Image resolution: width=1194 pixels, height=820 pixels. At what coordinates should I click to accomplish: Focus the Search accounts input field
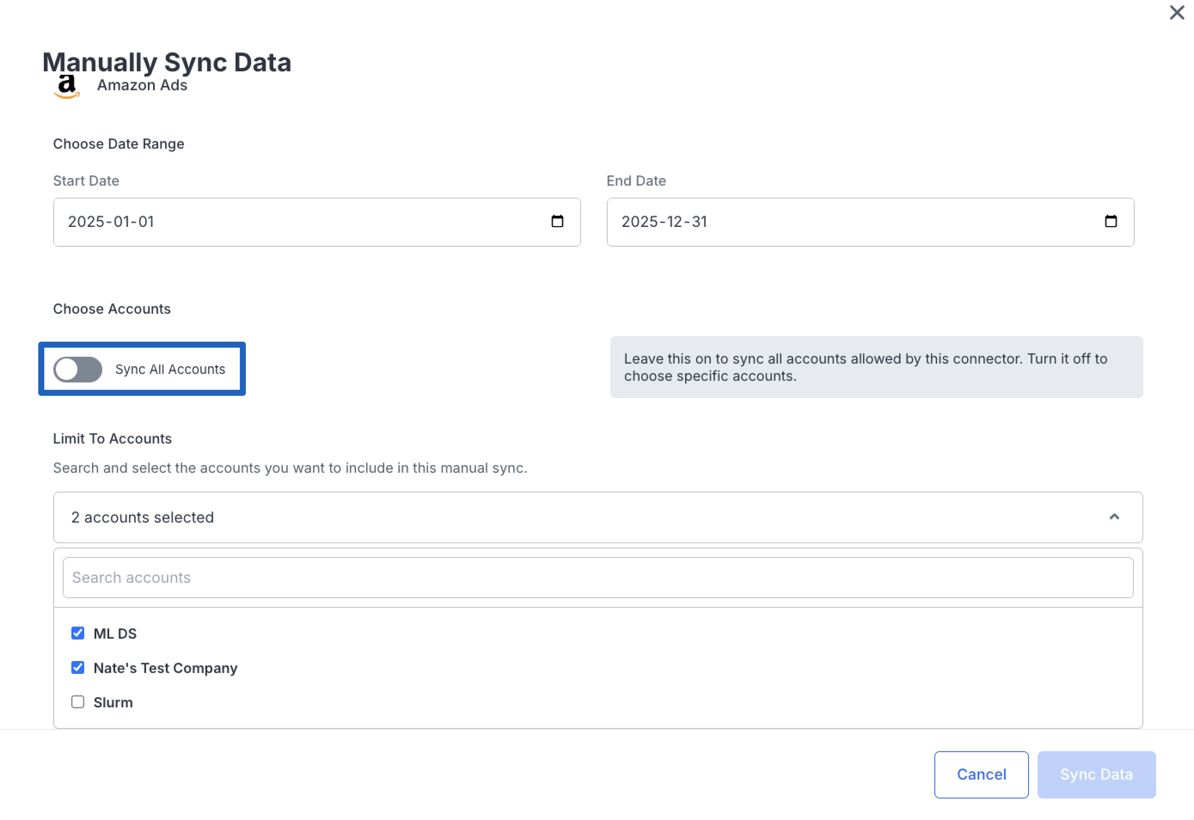click(597, 578)
